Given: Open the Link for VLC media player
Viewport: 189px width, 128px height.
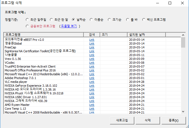Looking at the screenshot, I should coord(92,82).
